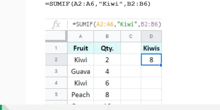
Task: Click the fx function icon
Action: point(56,24)
